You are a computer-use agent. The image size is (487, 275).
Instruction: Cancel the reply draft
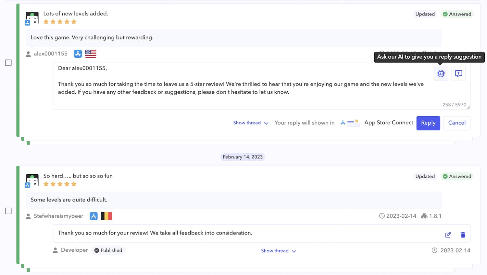(456, 123)
